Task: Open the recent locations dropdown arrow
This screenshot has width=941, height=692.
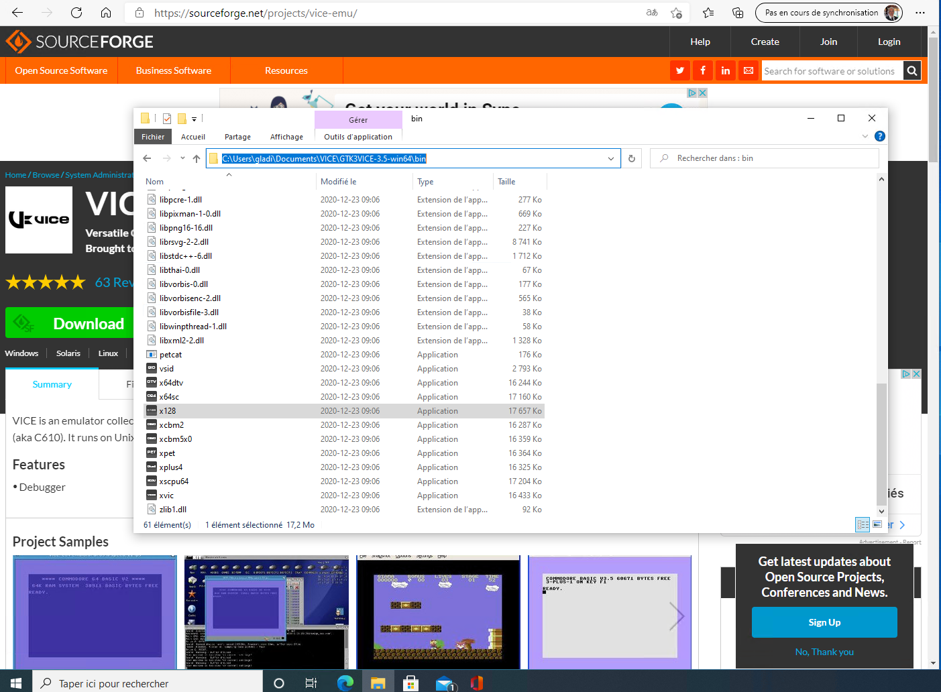Action: click(x=182, y=159)
